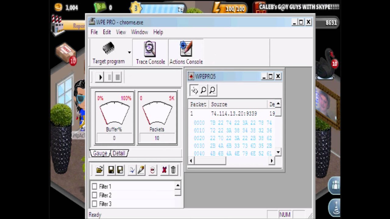Close the WPEPRO5 child window
This screenshot has width=390, height=219.
[x=278, y=76]
